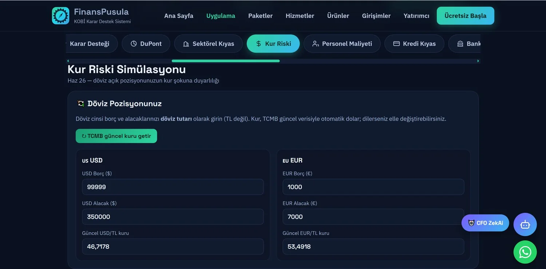Image resolution: width=546 pixels, height=269 pixels.
Task: Focus the USD Borç ($) input field
Action: point(173,187)
